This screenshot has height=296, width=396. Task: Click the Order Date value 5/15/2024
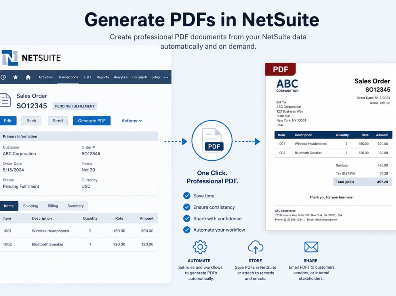point(13,170)
